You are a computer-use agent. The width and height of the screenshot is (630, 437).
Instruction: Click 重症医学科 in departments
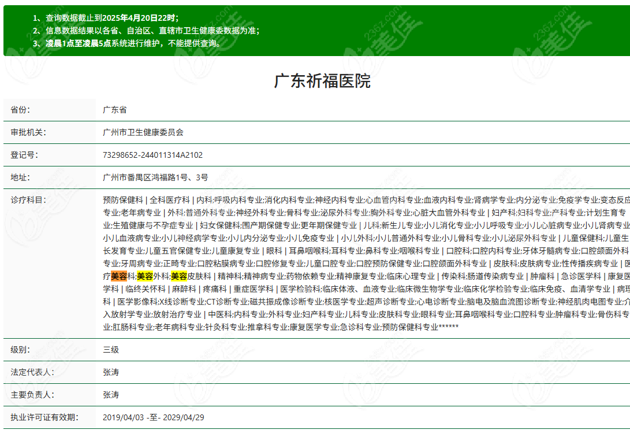[x=254, y=289]
